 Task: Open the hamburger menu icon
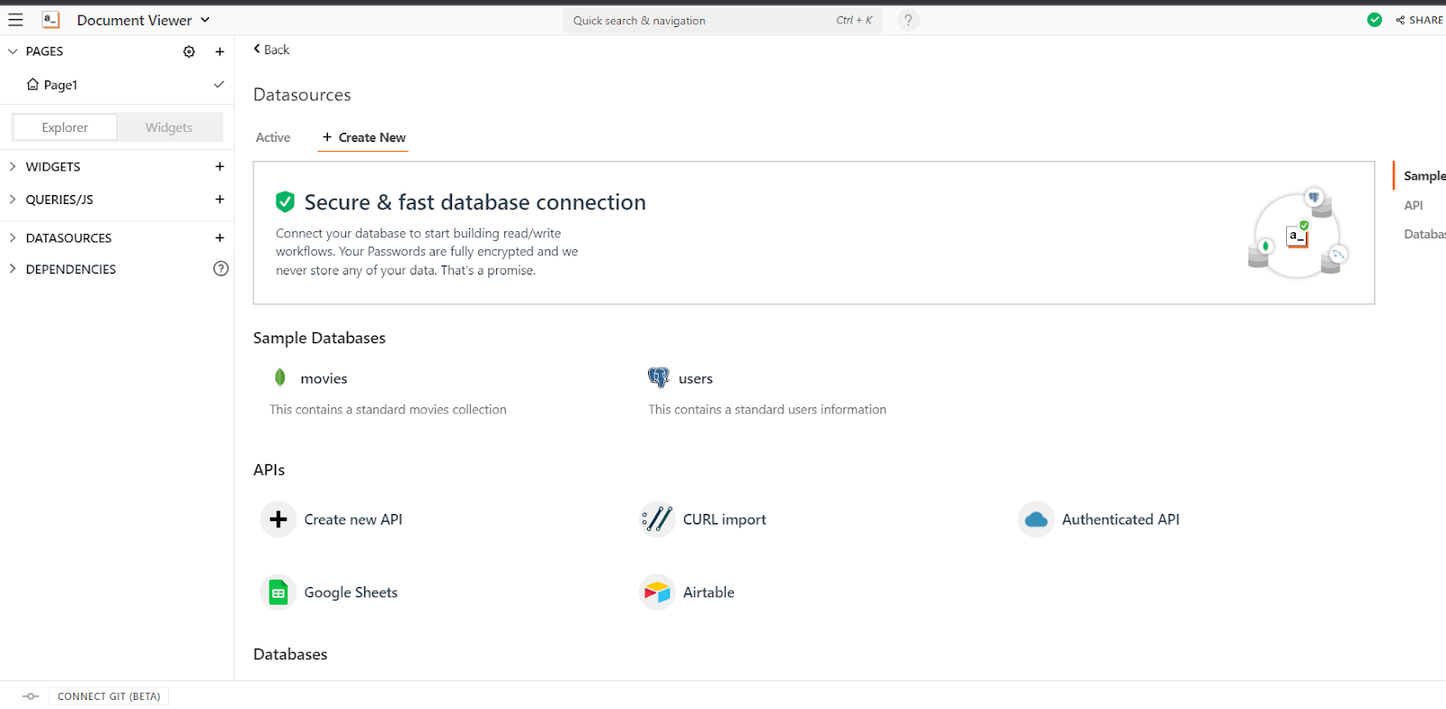click(x=15, y=20)
